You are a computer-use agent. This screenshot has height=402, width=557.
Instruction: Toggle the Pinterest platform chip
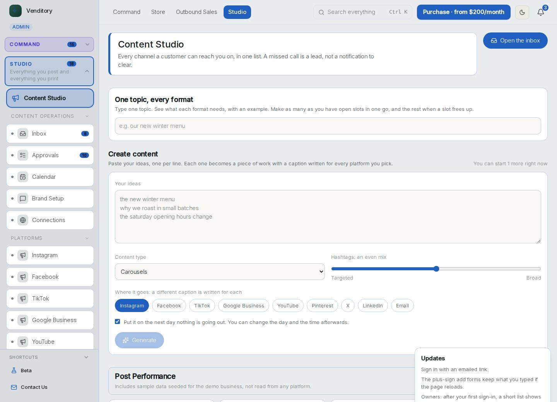pyautogui.click(x=322, y=305)
